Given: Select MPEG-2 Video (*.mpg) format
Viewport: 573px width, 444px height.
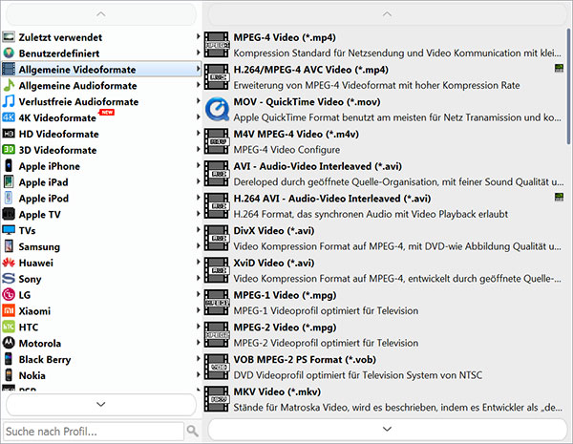Looking at the screenshot, I should pyautogui.click(x=384, y=334).
